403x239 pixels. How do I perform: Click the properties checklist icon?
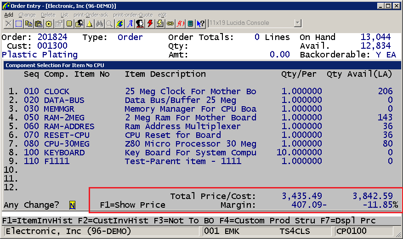59,24
